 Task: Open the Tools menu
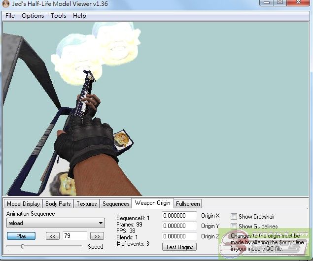click(x=58, y=16)
